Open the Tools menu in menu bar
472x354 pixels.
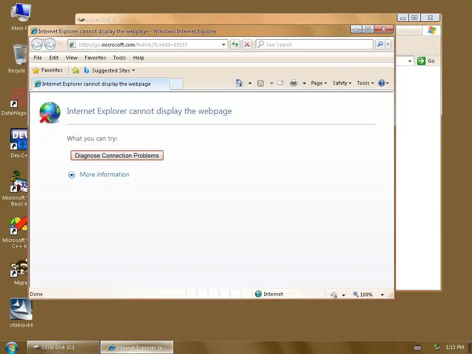point(119,58)
